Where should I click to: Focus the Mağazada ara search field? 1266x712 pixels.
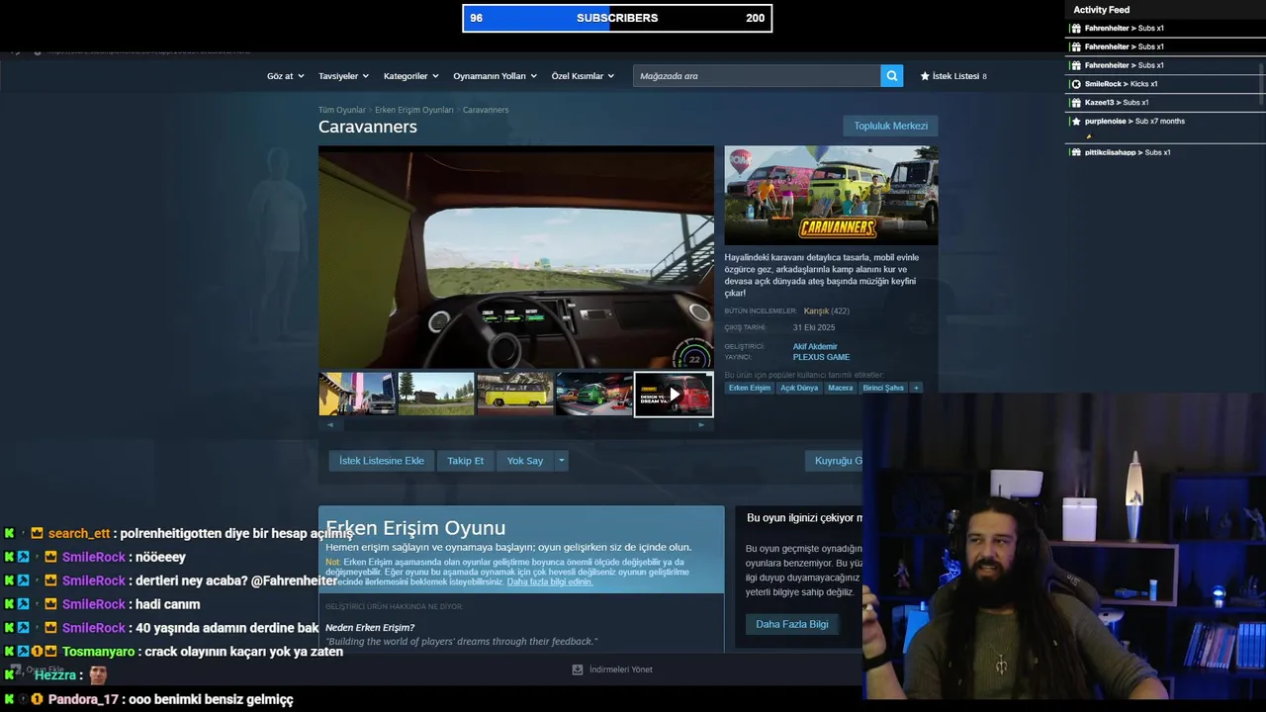(x=757, y=76)
